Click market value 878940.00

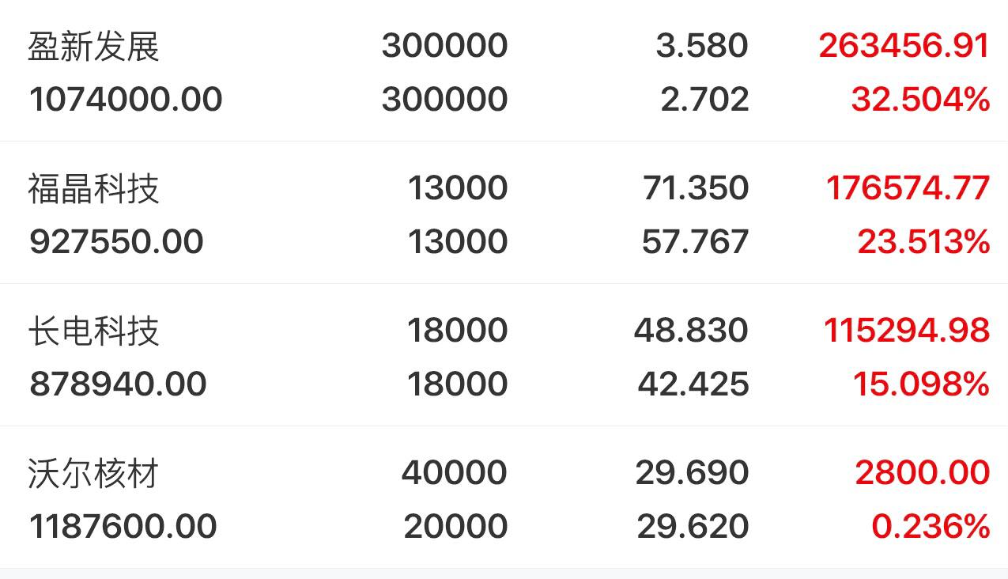(118, 384)
